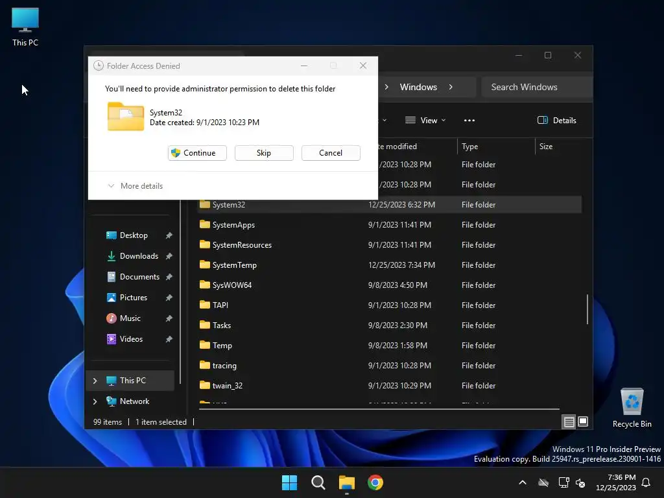Open the Windows Start menu
The height and width of the screenshot is (498, 664).
coord(290,482)
